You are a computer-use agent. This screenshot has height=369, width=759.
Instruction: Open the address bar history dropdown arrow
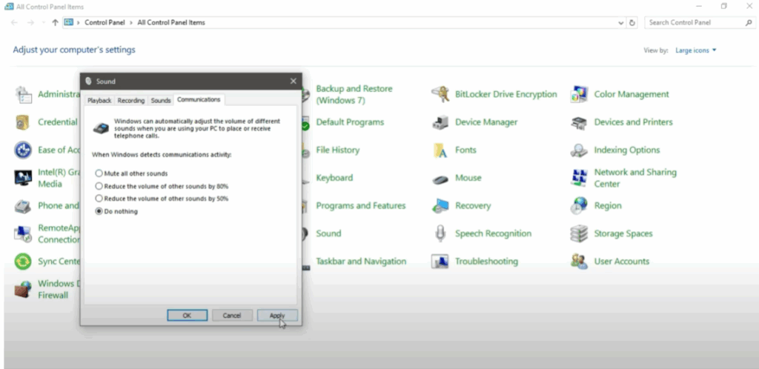[x=621, y=23]
